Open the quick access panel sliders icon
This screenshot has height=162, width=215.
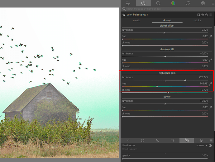click(128, 3)
